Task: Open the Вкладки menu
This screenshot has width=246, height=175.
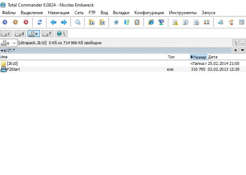Action: tap(121, 12)
